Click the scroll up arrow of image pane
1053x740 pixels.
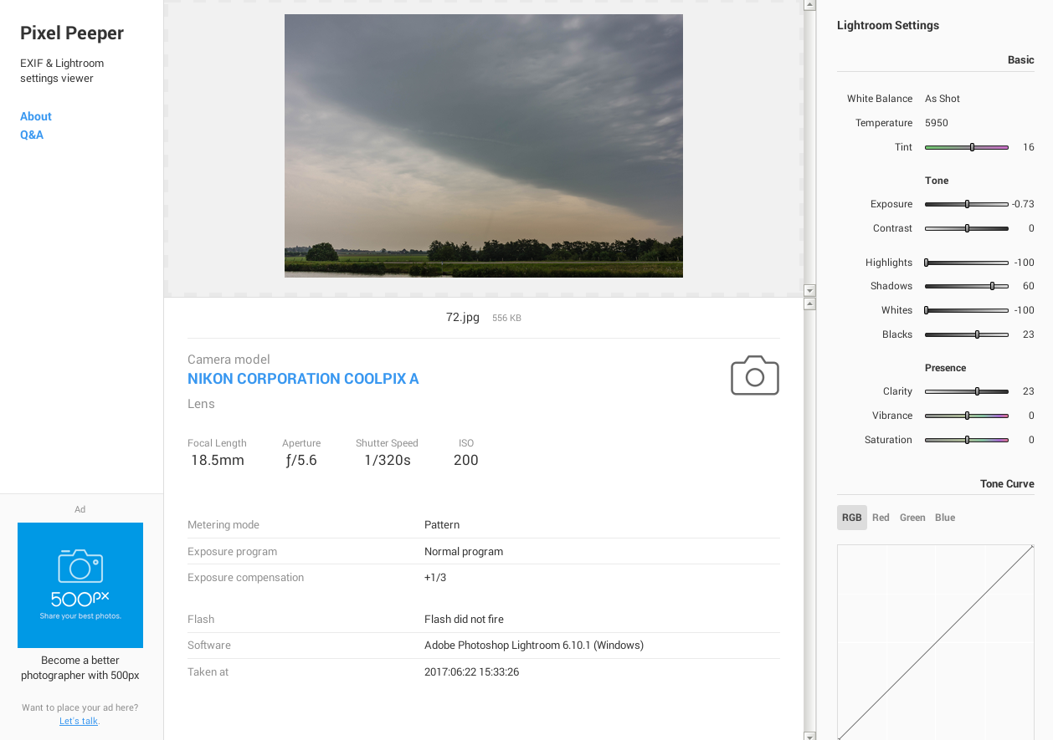click(x=809, y=5)
